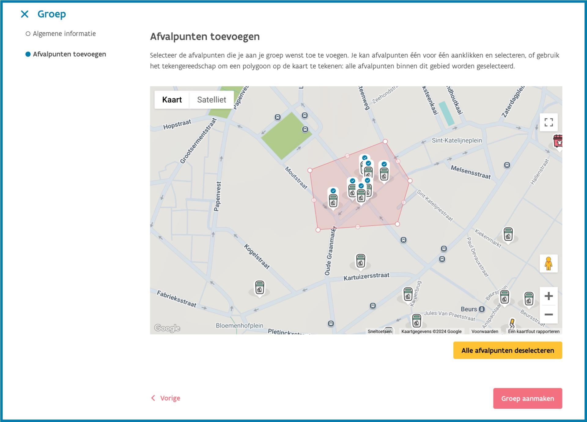587x422 pixels.
Task: Click the Google logo on the map
Action: 167,328
